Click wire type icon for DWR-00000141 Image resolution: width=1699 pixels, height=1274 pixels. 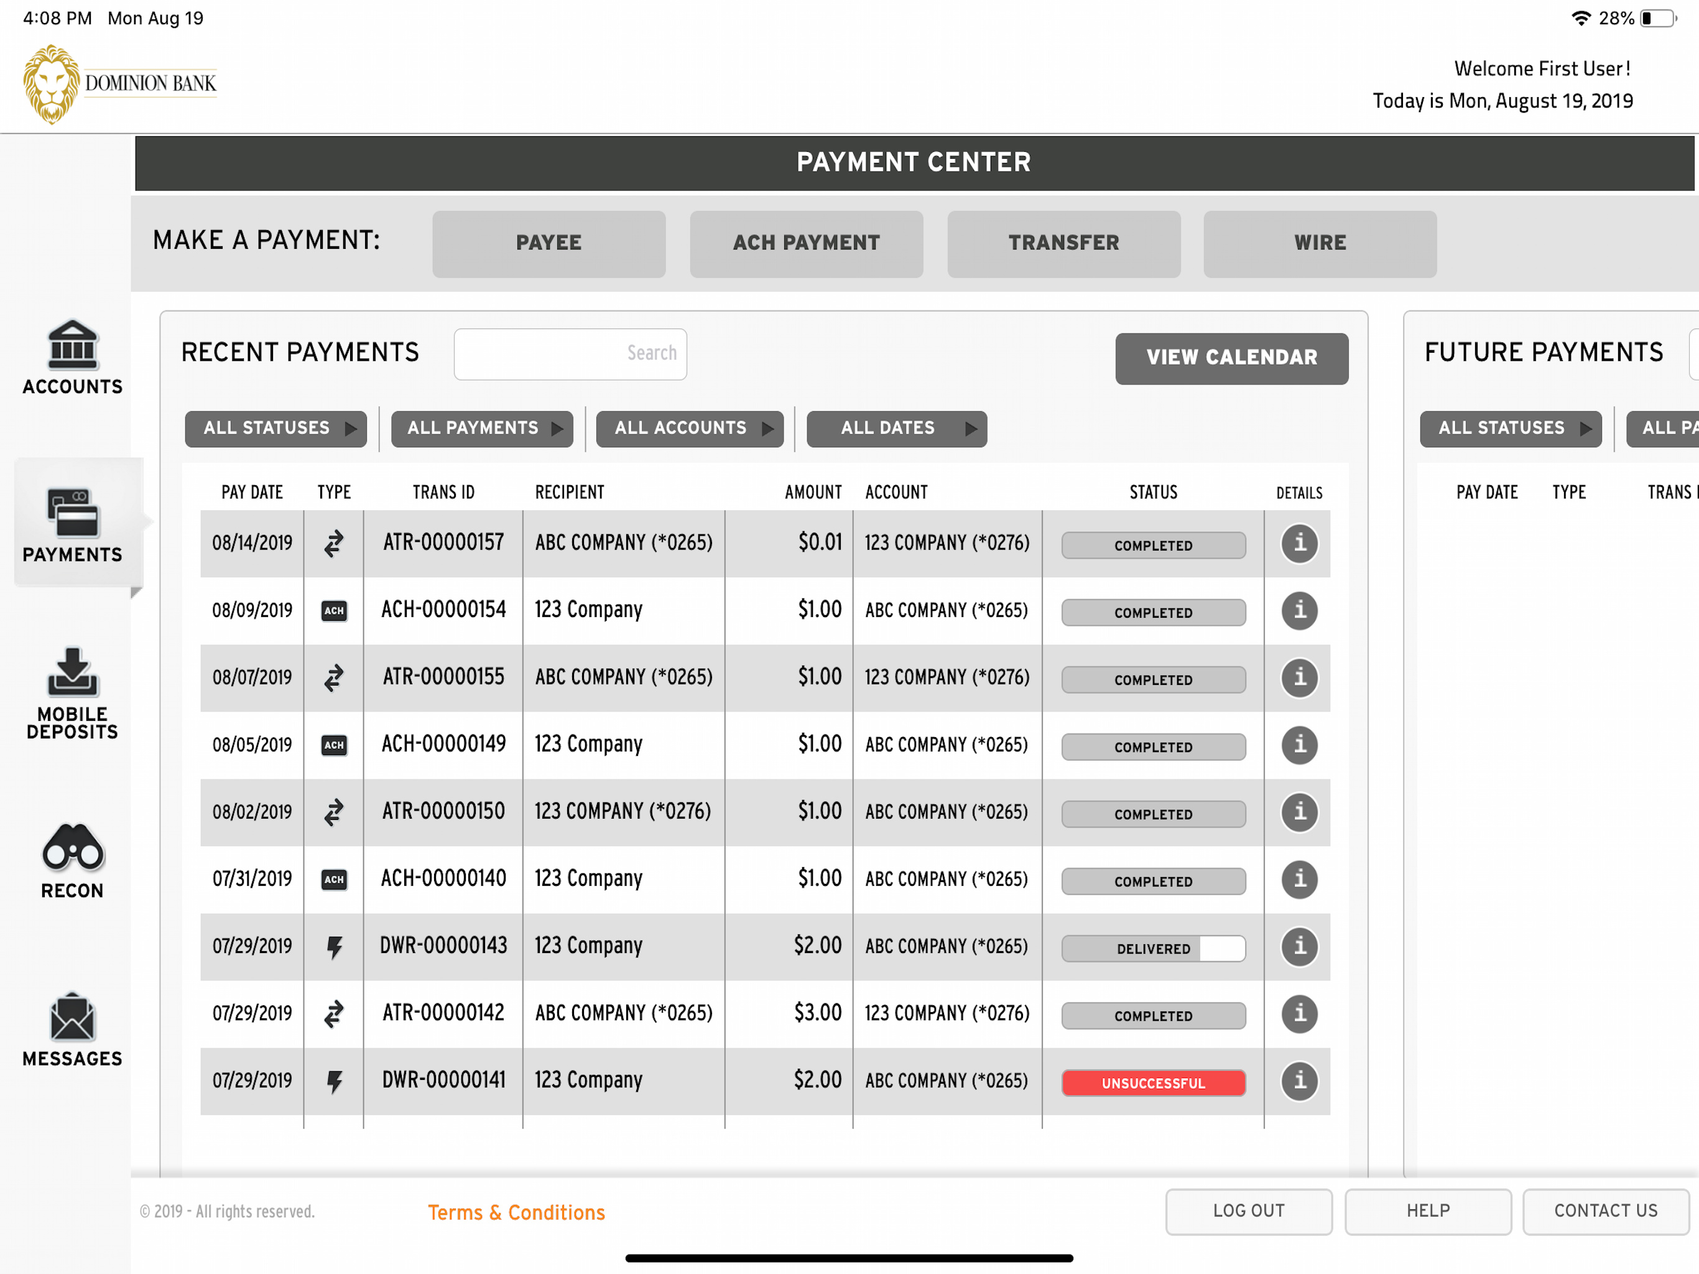point(334,1082)
